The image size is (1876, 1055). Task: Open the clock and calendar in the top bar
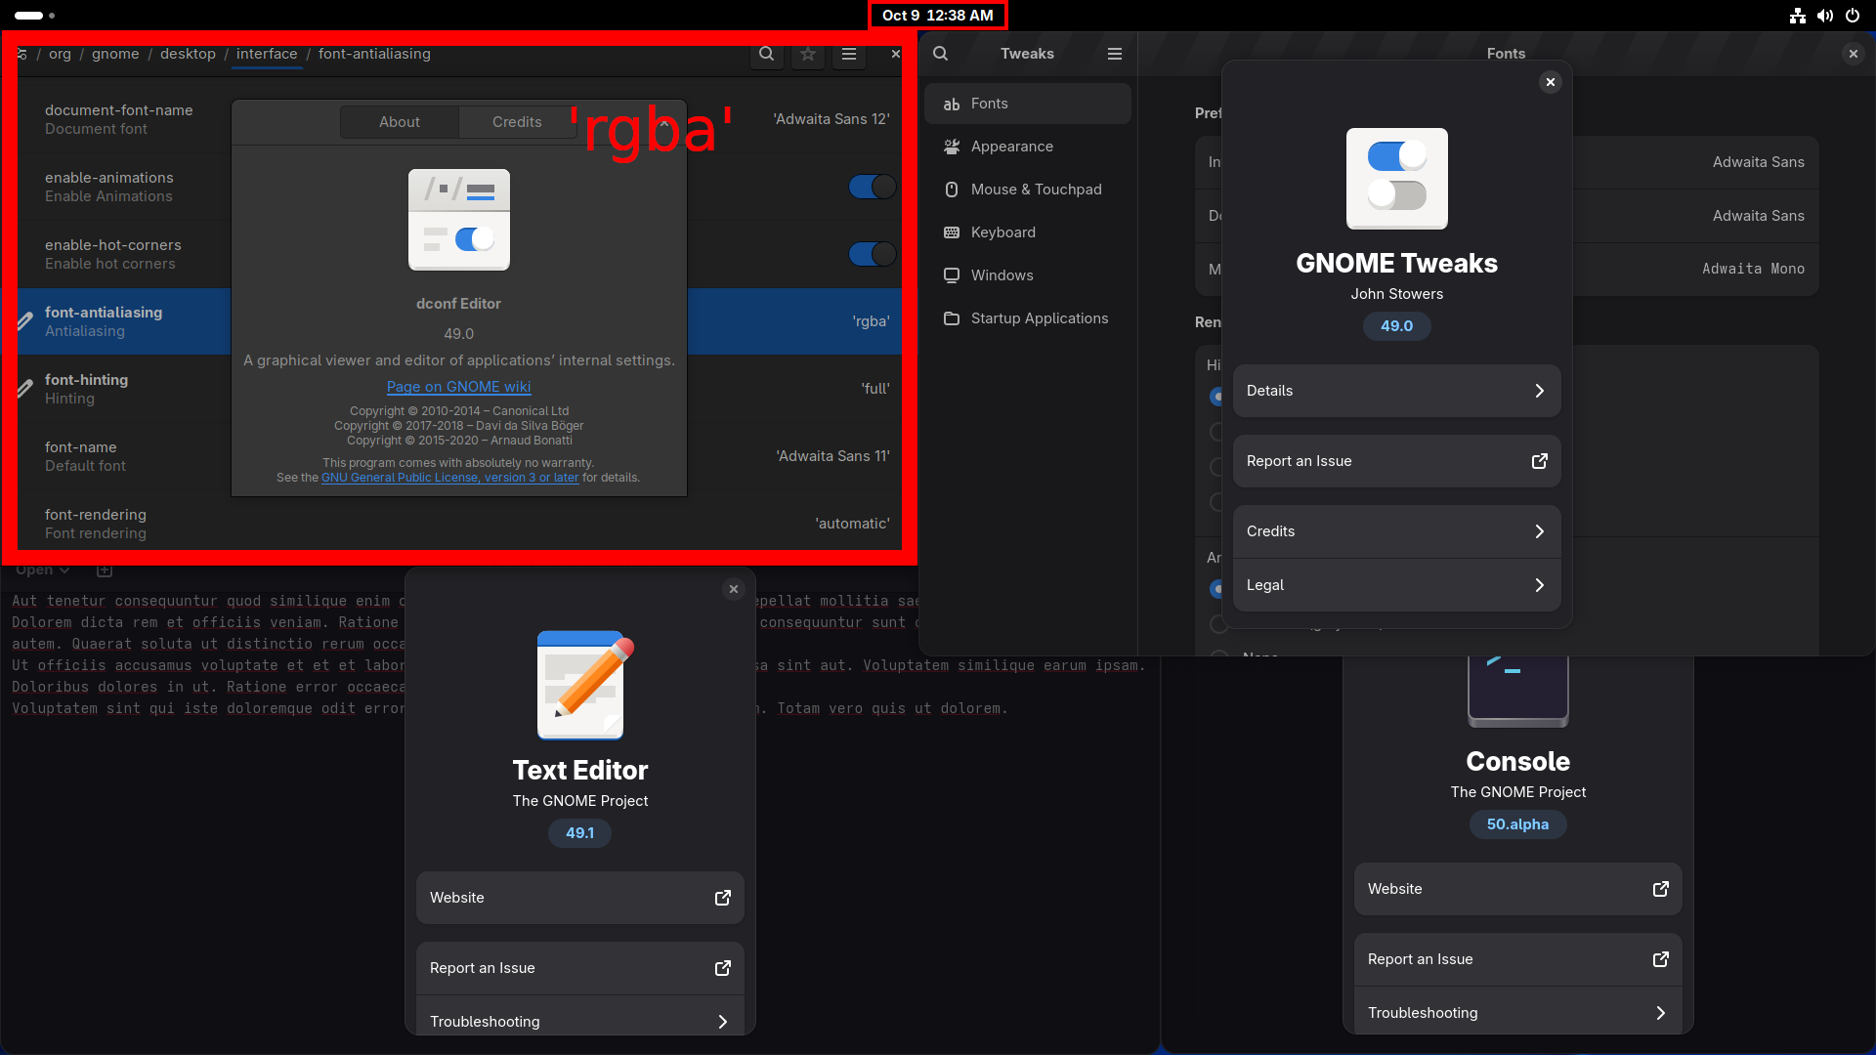pyautogui.click(x=937, y=16)
